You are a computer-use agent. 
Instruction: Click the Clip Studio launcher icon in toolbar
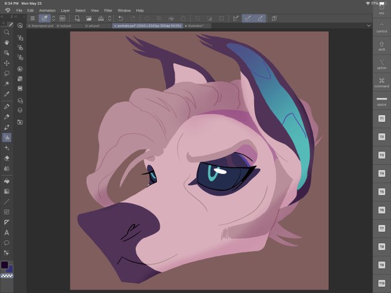click(62, 18)
